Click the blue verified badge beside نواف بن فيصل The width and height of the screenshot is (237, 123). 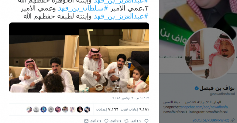click(x=197, y=88)
